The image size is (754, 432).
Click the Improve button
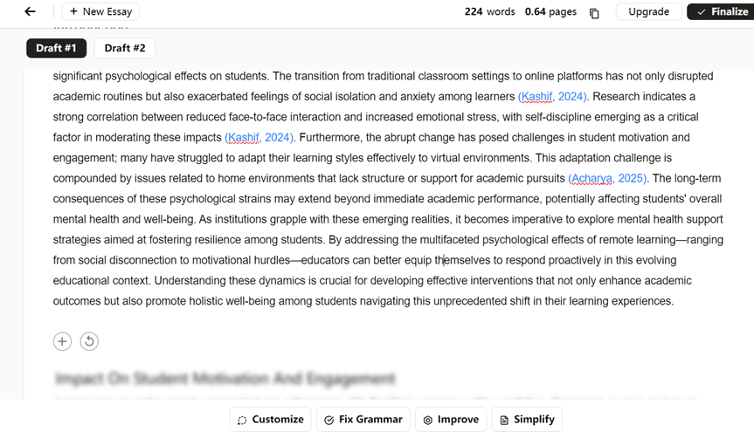(x=450, y=420)
